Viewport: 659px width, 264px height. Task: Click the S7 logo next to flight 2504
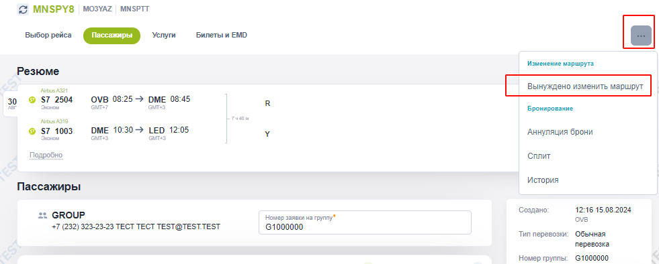(32, 100)
